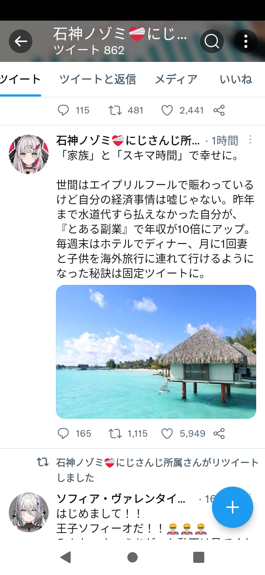Open ソフィア・ヴァレンタイン profile avatar

pyautogui.click(x=29, y=512)
